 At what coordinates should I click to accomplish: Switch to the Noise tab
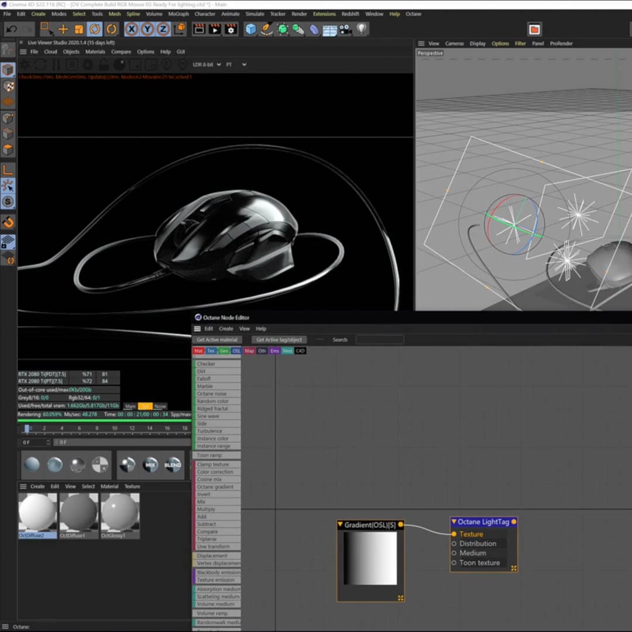160,406
